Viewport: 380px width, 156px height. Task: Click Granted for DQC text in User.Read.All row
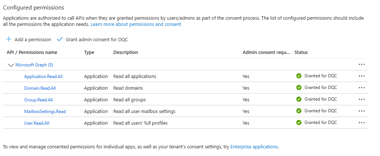point(321,122)
